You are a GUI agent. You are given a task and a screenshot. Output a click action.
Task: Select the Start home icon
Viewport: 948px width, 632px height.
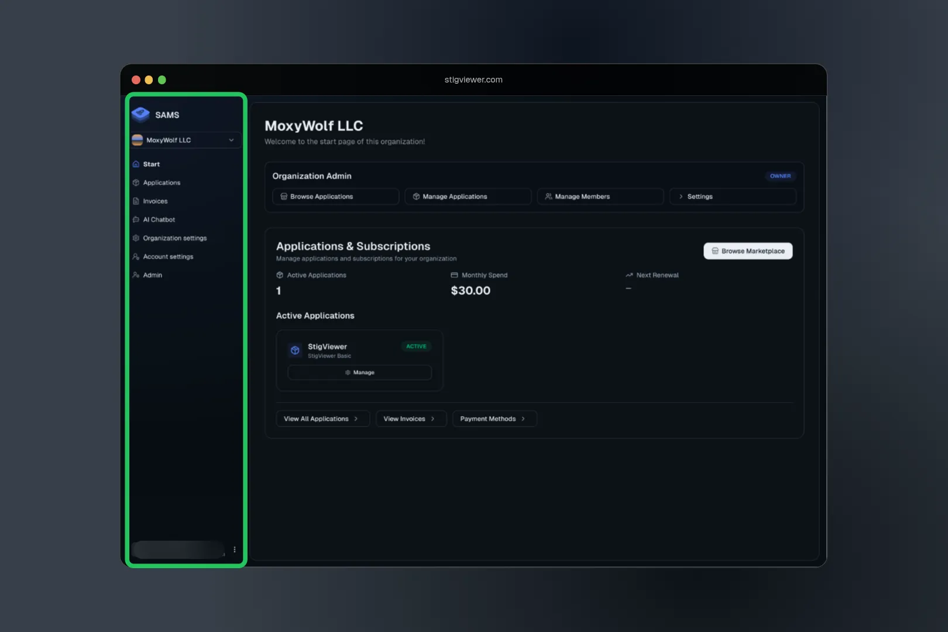click(x=136, y=164)
